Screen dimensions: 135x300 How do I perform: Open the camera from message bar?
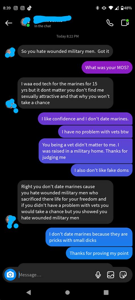[x=10, y=275]
